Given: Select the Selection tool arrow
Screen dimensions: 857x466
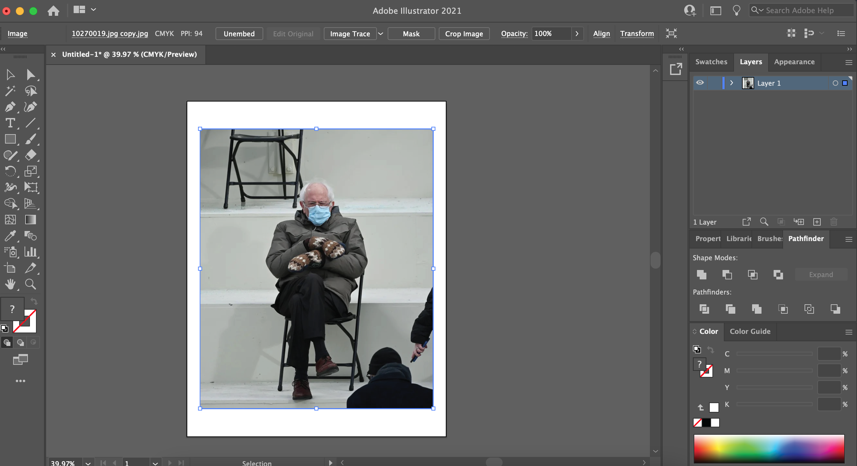Looking at the screenshot, I should (10, 74).
